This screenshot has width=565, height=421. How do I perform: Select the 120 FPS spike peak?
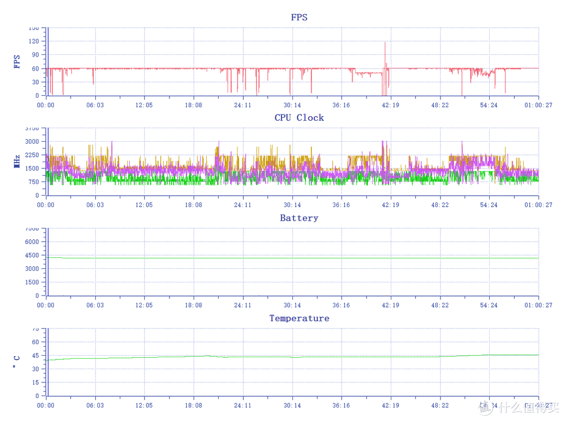(x=385, y=42)
